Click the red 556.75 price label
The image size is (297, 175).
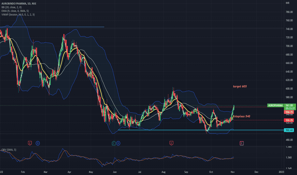289,112
